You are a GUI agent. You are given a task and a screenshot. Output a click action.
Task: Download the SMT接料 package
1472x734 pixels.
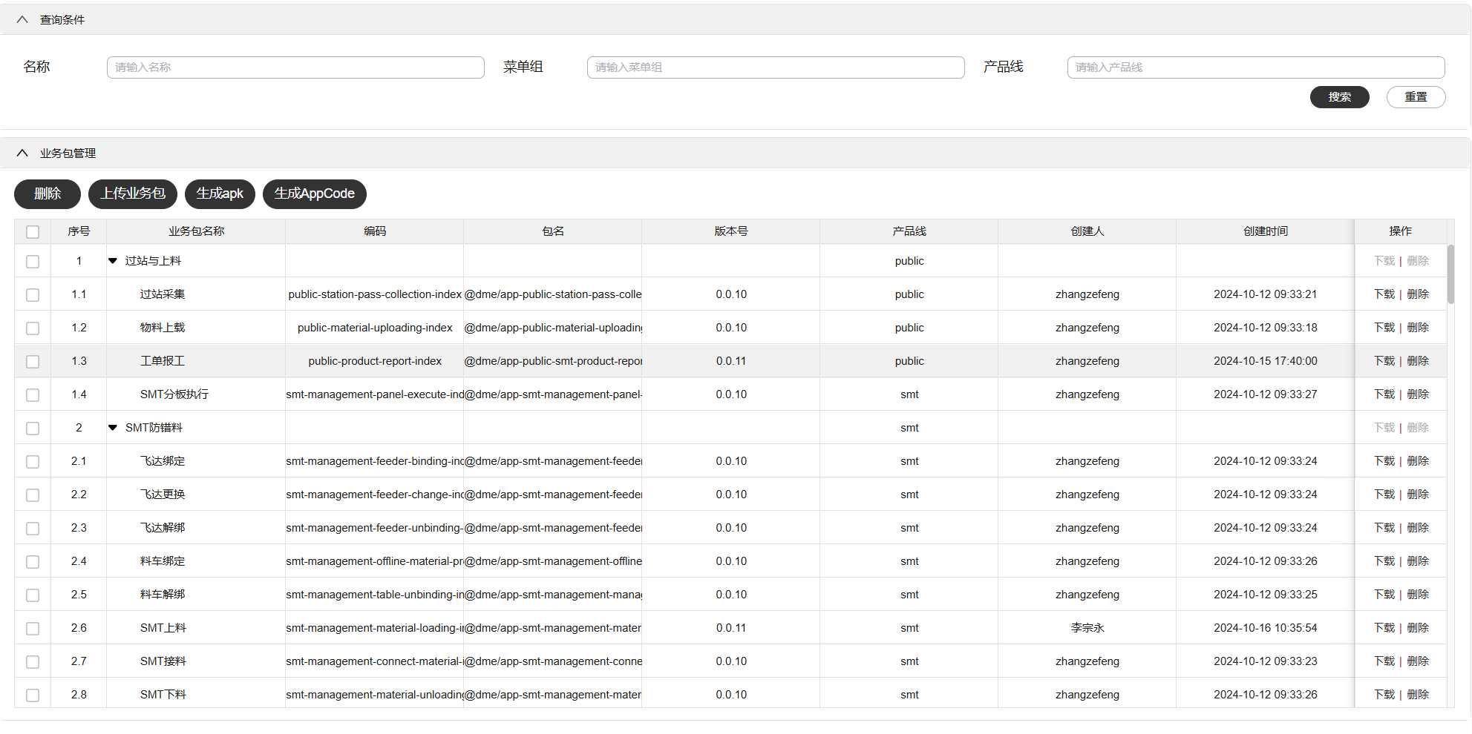pyautogui.click(x=1384, y=661)
